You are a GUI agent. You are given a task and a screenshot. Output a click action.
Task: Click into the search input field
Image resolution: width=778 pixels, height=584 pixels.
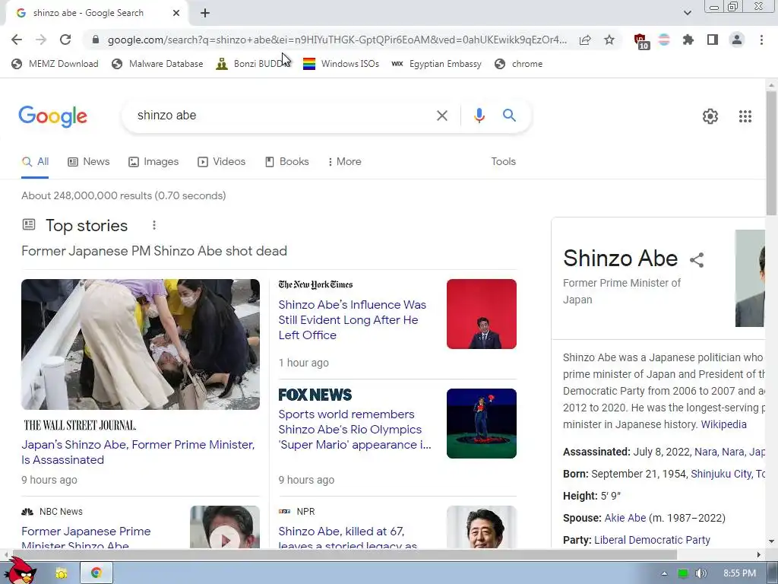283,116
